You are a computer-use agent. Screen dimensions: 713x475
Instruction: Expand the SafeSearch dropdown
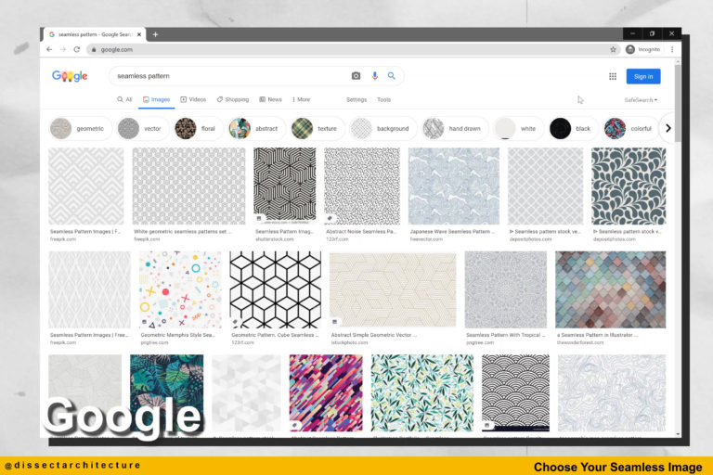pyautogui.click(x=641, y=99)
